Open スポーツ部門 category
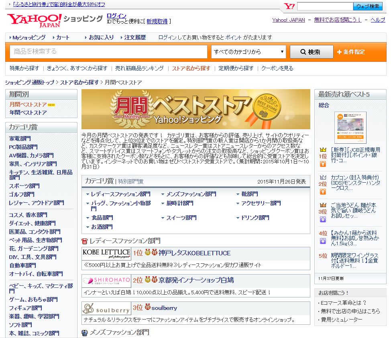This screenshot has height=338, width=391. [24, 186]
